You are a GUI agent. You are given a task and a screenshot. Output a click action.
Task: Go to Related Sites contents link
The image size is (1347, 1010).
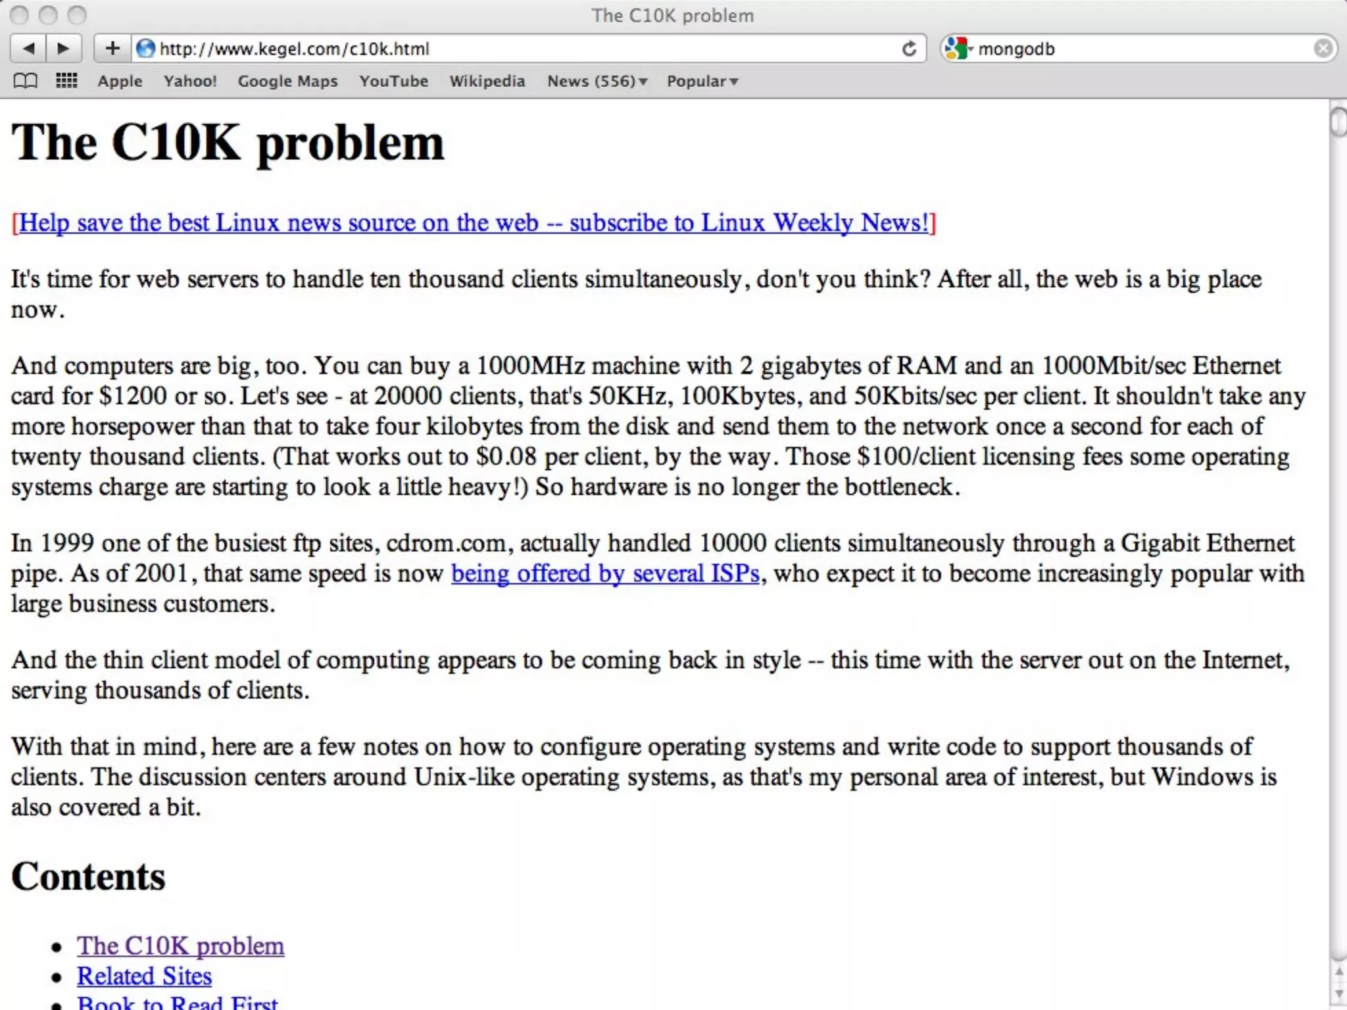click(x=144, y=976)
